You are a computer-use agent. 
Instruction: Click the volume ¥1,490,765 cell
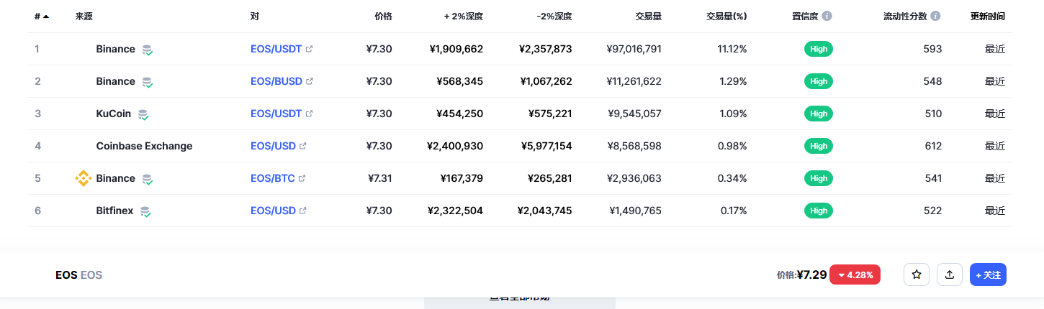click(x=635, y=211)
